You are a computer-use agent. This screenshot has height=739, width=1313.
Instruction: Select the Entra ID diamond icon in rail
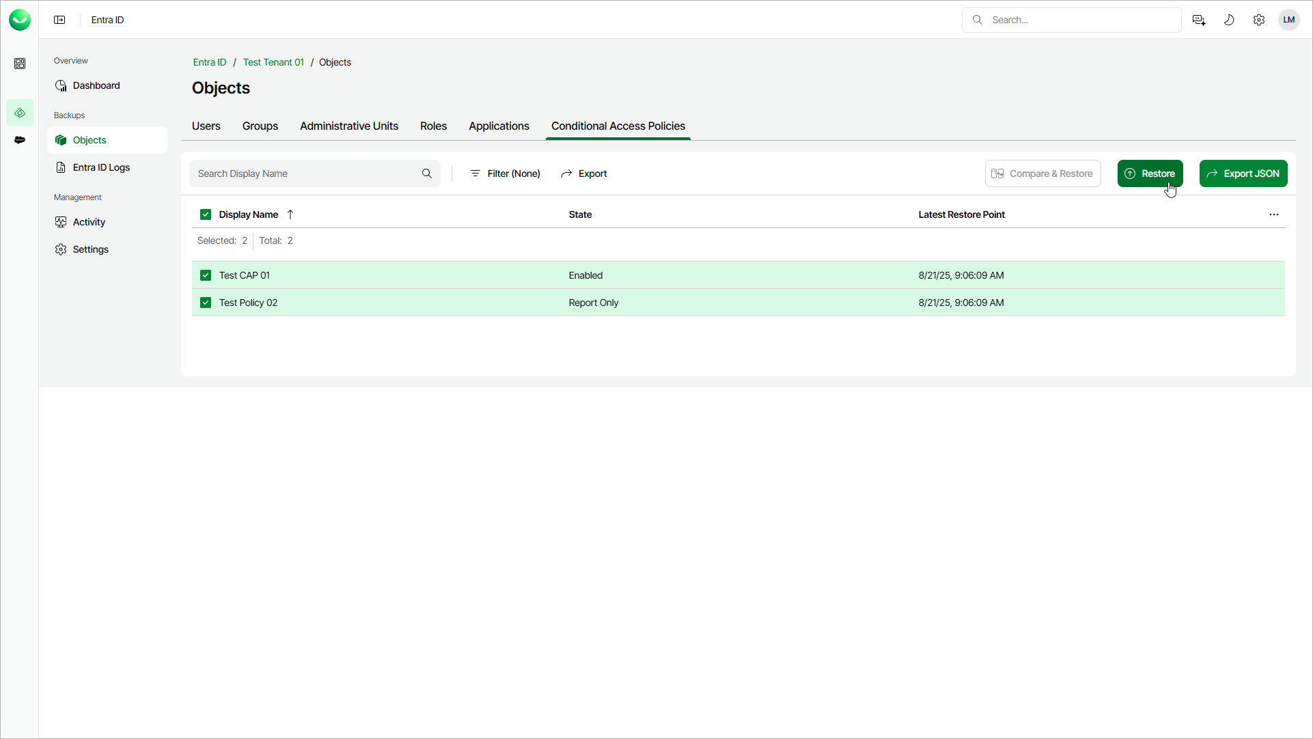click(20, 113)
